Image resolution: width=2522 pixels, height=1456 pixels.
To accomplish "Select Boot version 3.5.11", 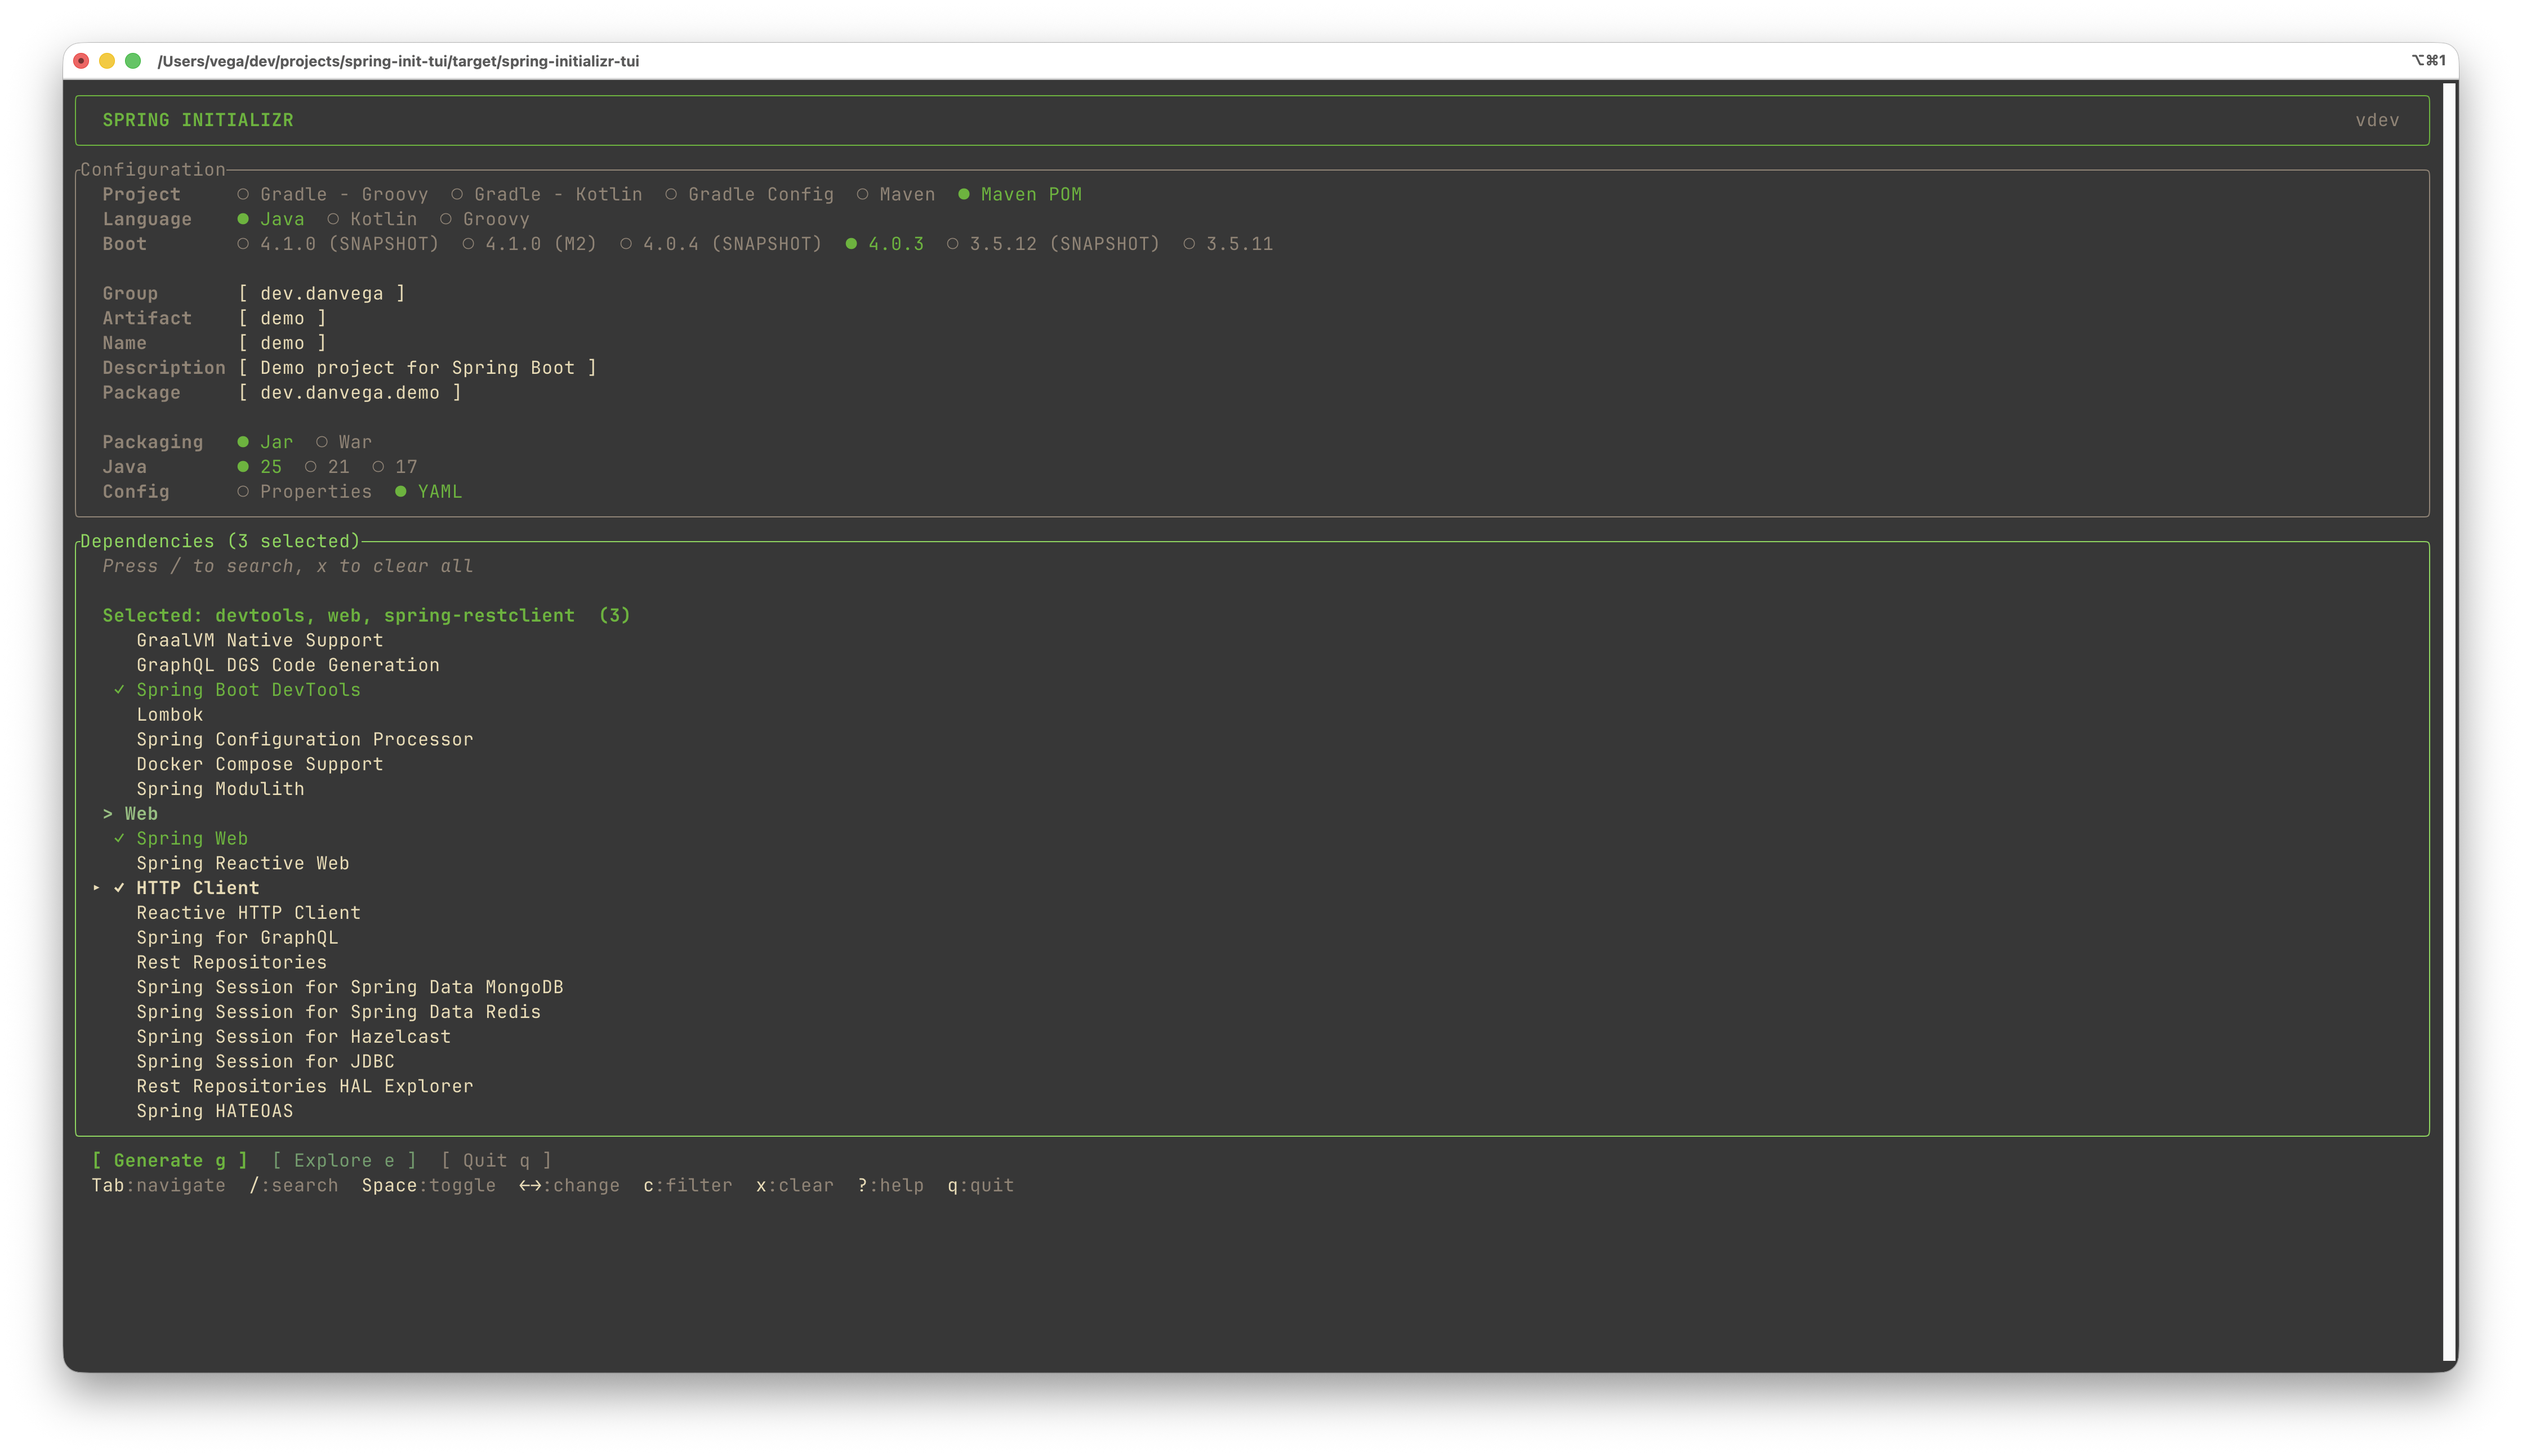I will (1228, 244).
